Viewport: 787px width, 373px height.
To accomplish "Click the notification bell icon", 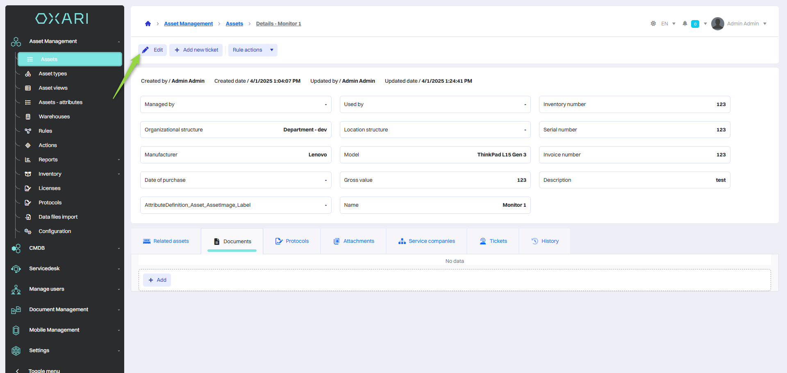I will tap(685, 24).
